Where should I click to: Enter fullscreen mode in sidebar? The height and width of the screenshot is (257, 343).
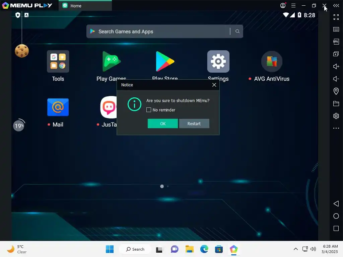tap(336, 17)
